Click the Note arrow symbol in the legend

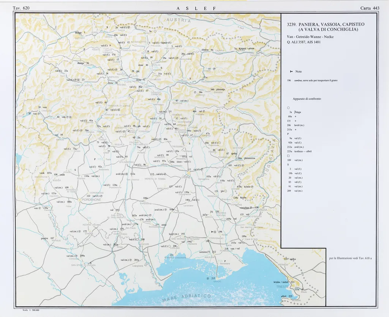pos(291,71)
